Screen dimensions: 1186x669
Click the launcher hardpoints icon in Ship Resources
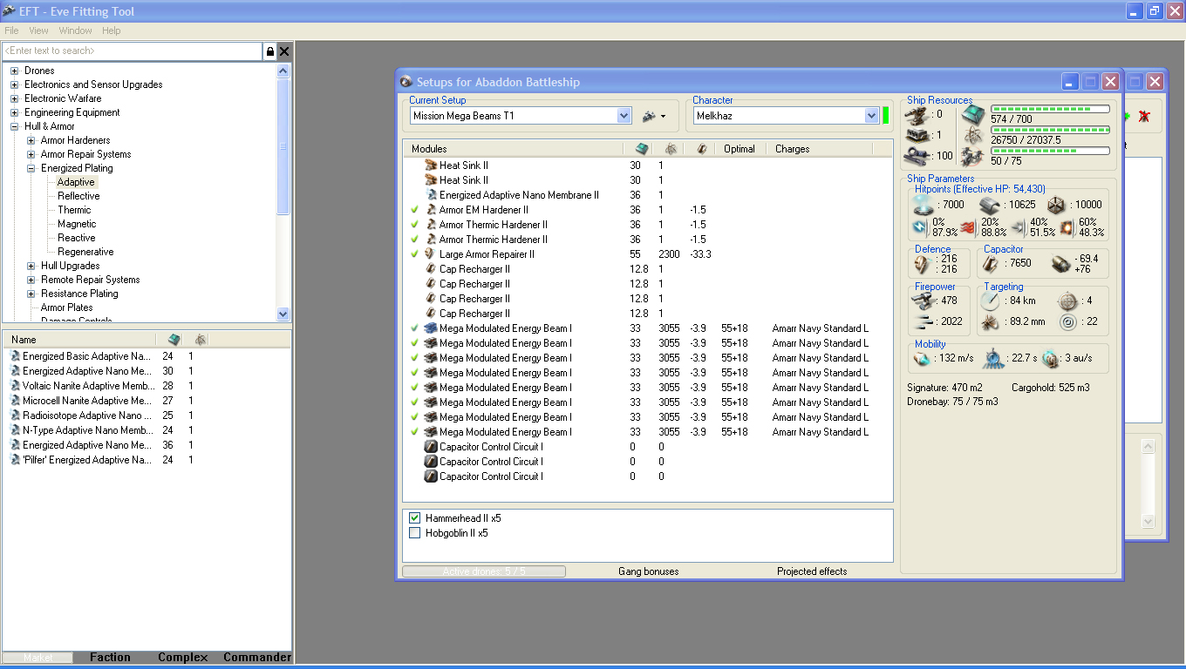click(917, 135)
